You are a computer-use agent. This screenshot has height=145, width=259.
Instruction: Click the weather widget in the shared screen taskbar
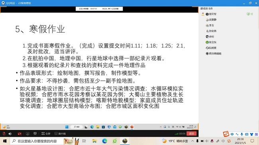coord(6,127)
